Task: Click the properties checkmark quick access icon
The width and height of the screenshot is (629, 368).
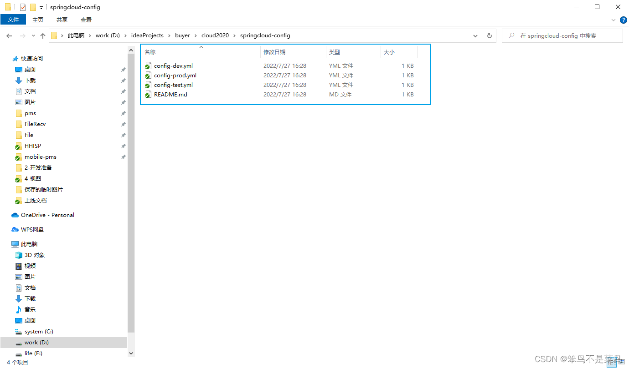Action: point(23,7)
